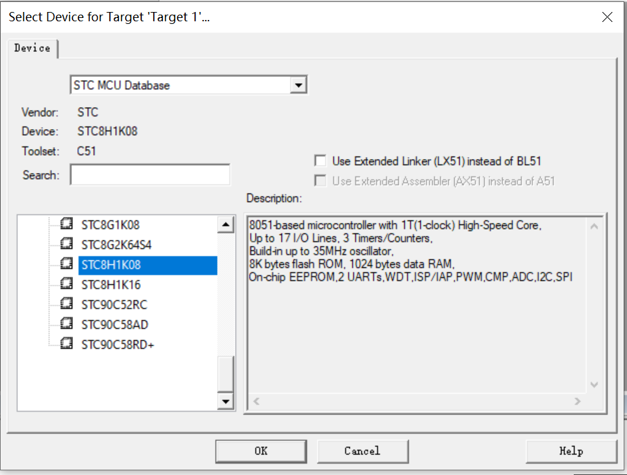627x475 pixels.
Task: Switch to the Device tab
Action: (x=33, y=48)
